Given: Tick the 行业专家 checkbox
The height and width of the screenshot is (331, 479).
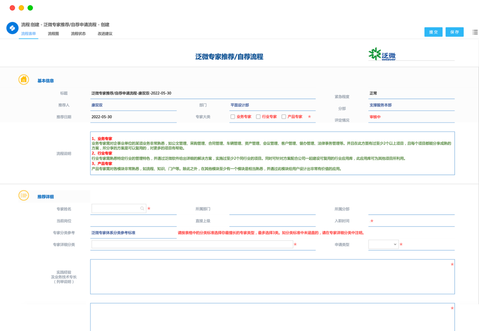Looking at the screenshot, I should (258, 117).
